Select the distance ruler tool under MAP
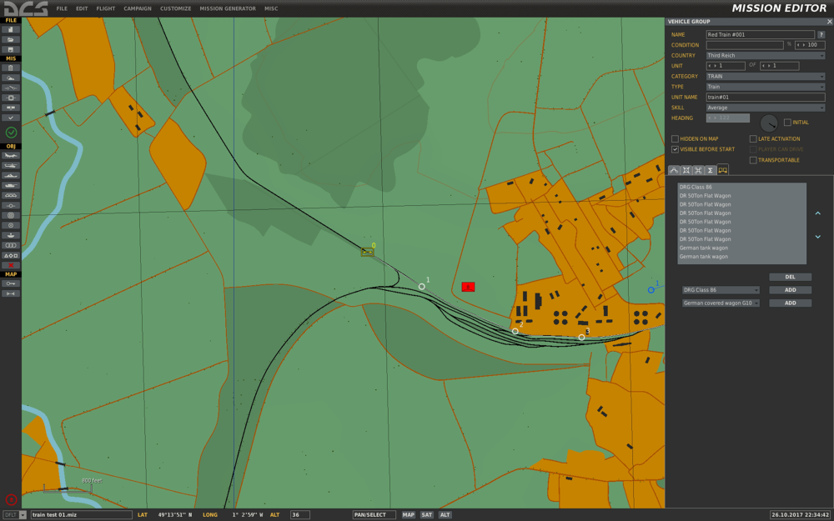Viewport: 834px width, 521px height. [x=11, y=293]
